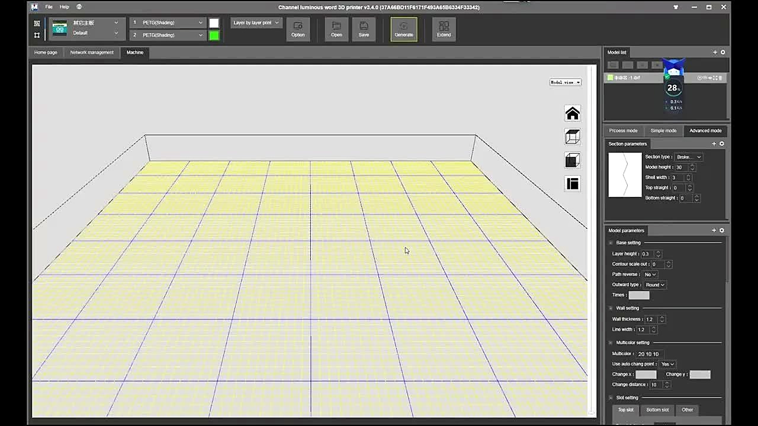Switch to the Home page tab
This screenshot has height=426, width=758.
coord(46,52)
